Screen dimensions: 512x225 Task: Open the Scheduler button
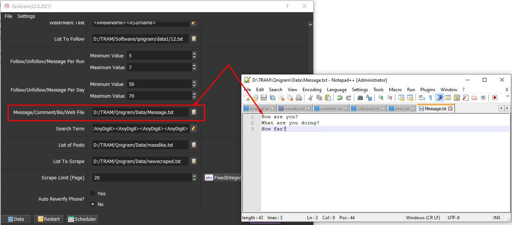(x=82, y=219)
